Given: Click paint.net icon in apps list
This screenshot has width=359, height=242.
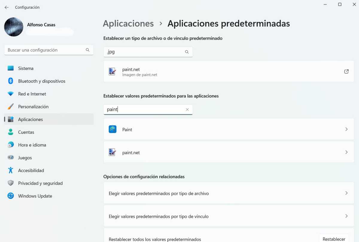Looking at the screenshot, I should (x=112, y=152).
